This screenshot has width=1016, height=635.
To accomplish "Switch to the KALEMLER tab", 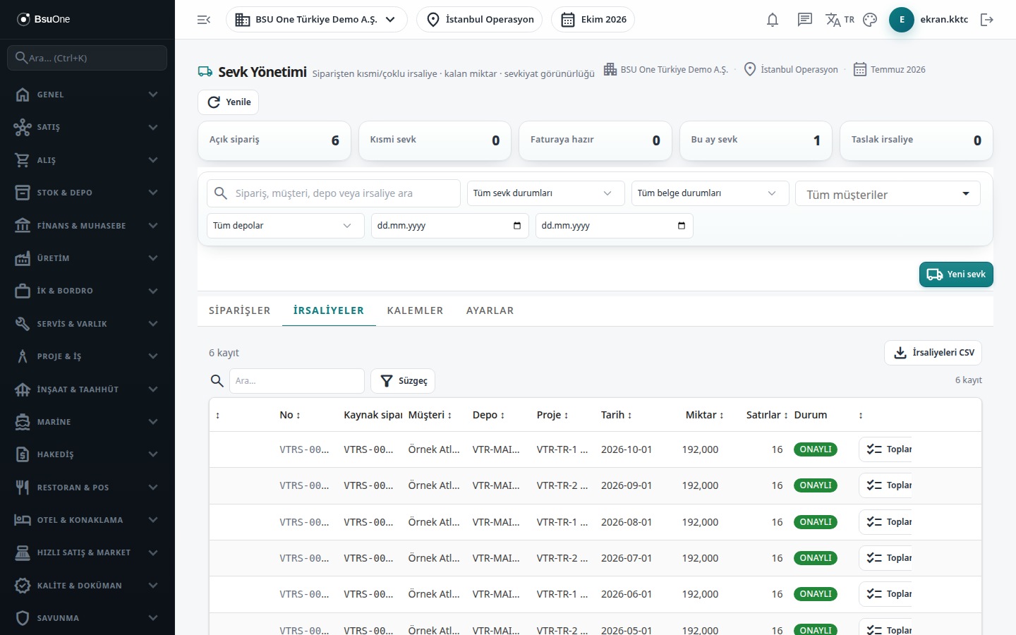I will coord(415,310).
